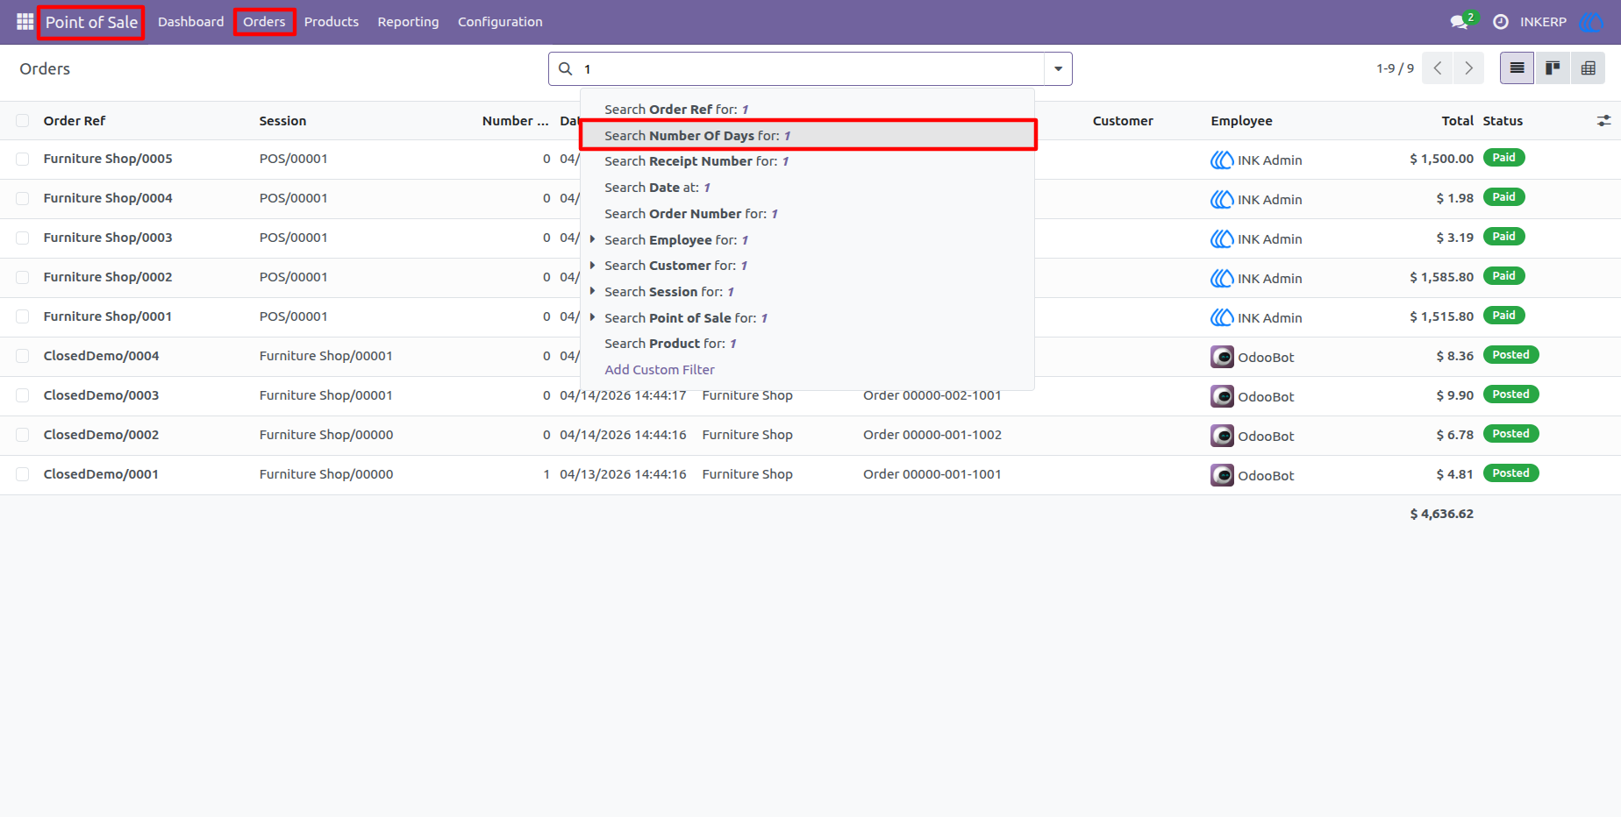Open the apps grid menu icon
The width and height of the screenshot is (1621, 817).
pyautogui.click(x=25, y=22)
